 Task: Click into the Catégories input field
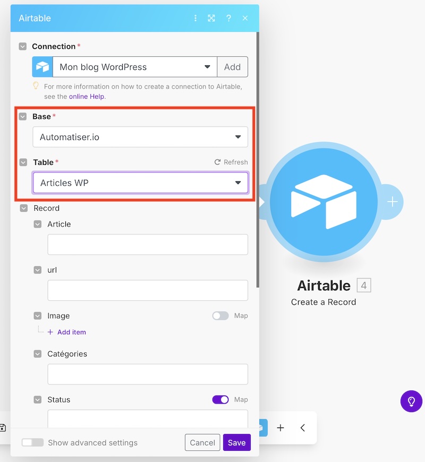coord(148,374)
